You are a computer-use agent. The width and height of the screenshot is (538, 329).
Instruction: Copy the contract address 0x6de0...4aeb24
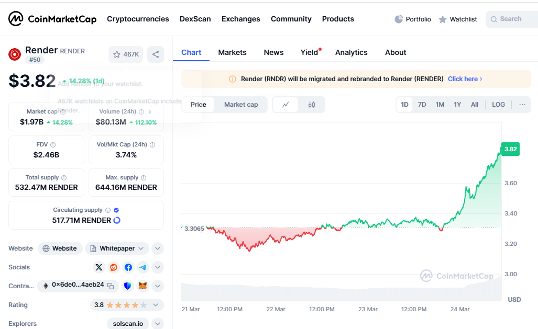(111, 286)
